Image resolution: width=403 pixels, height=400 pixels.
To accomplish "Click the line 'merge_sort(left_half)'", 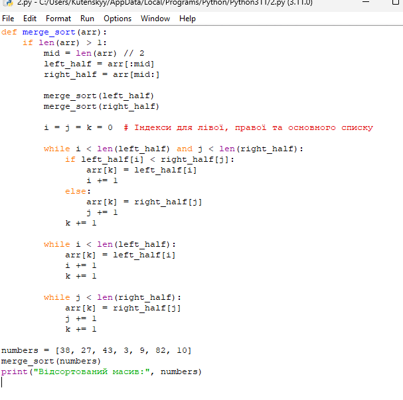I will pyautogui.click(x=99, y=96).
